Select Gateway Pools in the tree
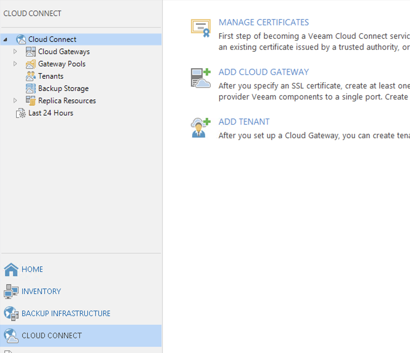The image size is (410, 353). (62, 64)
